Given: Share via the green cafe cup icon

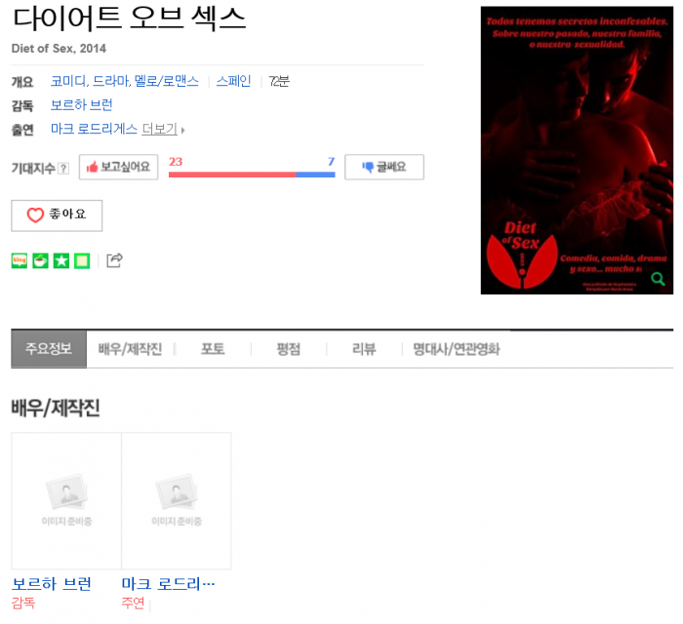Looking at the screenshot, I should pos(41,260).
